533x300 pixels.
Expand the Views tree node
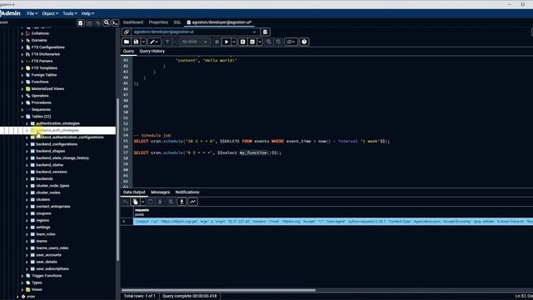point(22,290)
